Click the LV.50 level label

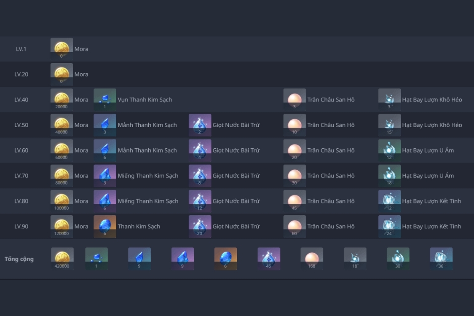21,125
